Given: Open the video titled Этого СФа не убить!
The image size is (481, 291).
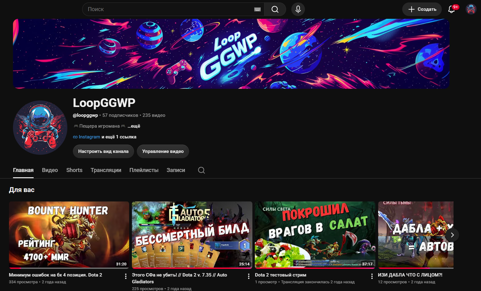Looking at the screenshot, I should tap(179, 278).
